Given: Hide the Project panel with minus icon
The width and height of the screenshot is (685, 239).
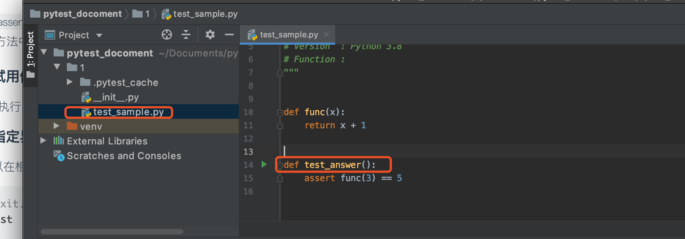Looking at the screenshot, I should (229, 34).
